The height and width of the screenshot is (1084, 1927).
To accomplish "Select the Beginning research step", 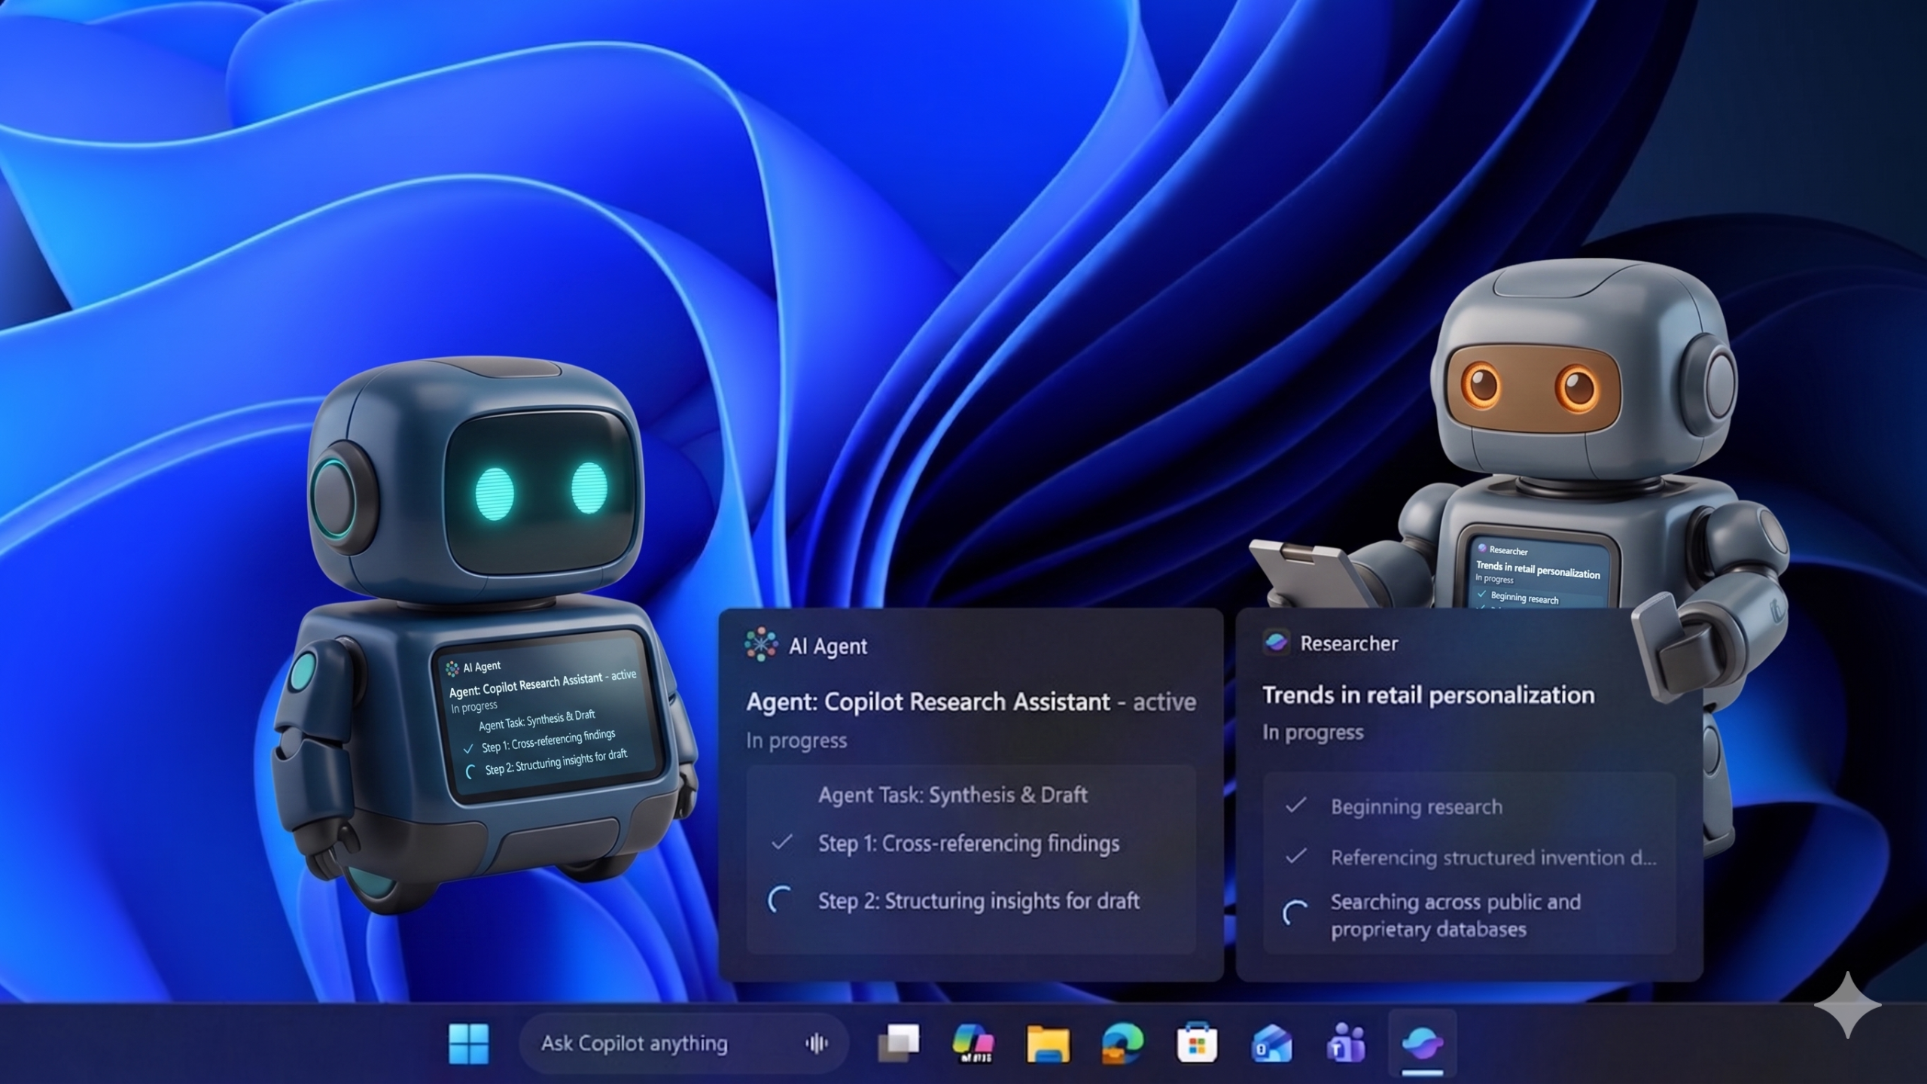I will (x=1416, y=807).
